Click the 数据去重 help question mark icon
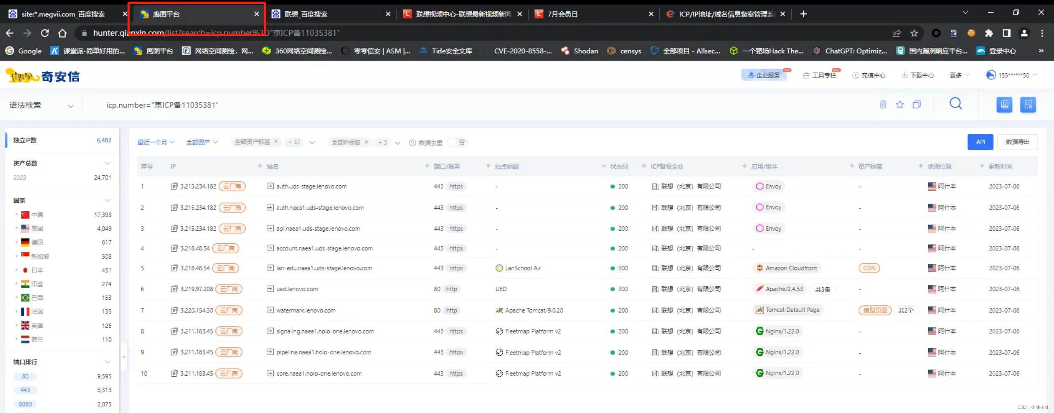 coord(412,142)
